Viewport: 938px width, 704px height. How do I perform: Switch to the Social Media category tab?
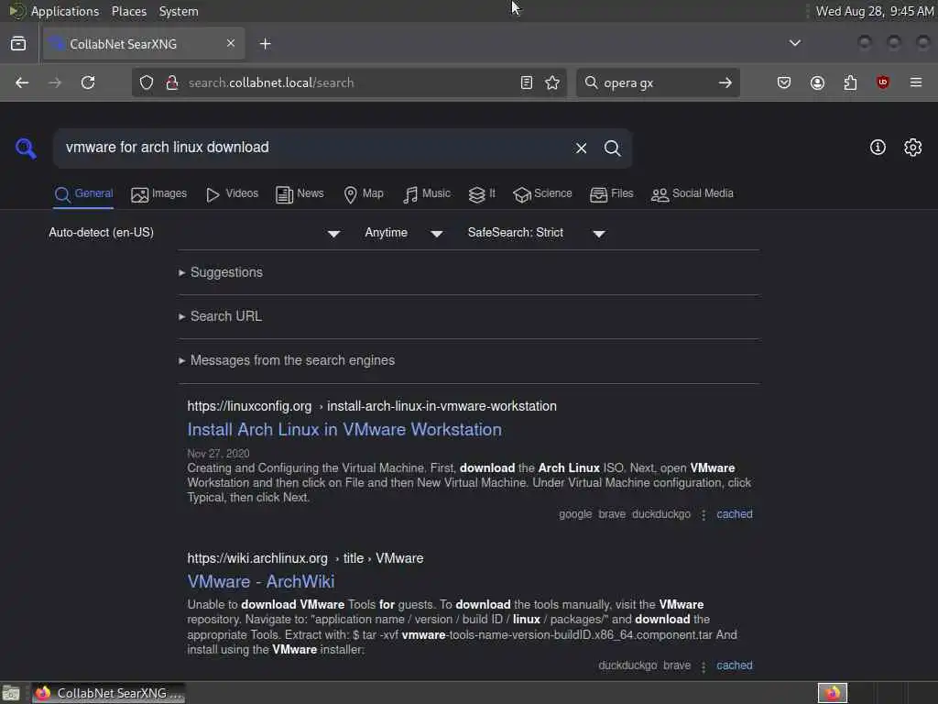click(693, 194)
